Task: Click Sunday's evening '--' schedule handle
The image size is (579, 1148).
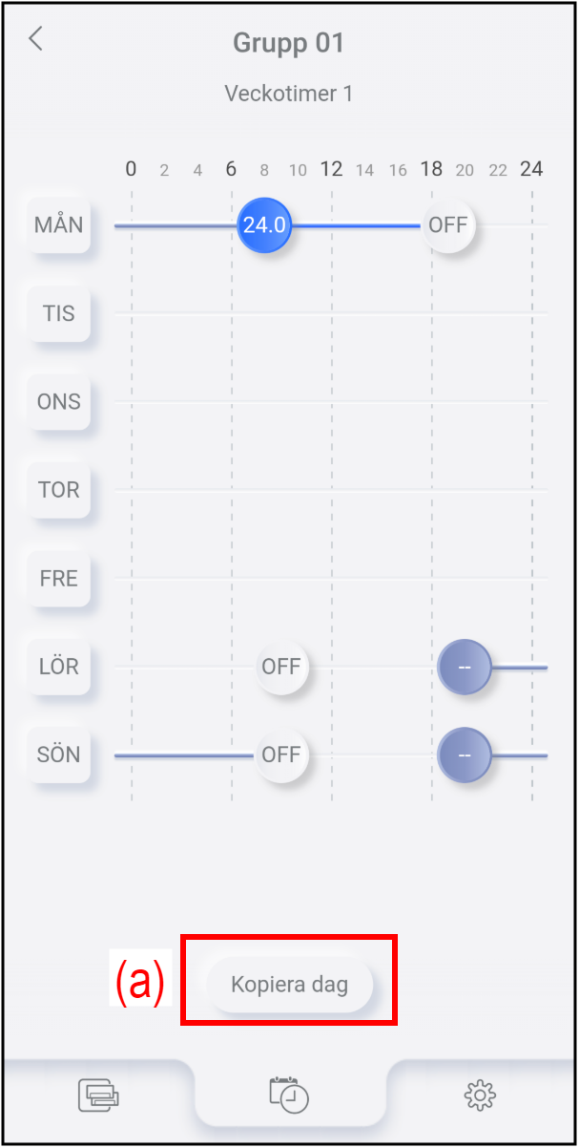Action: 465,755
